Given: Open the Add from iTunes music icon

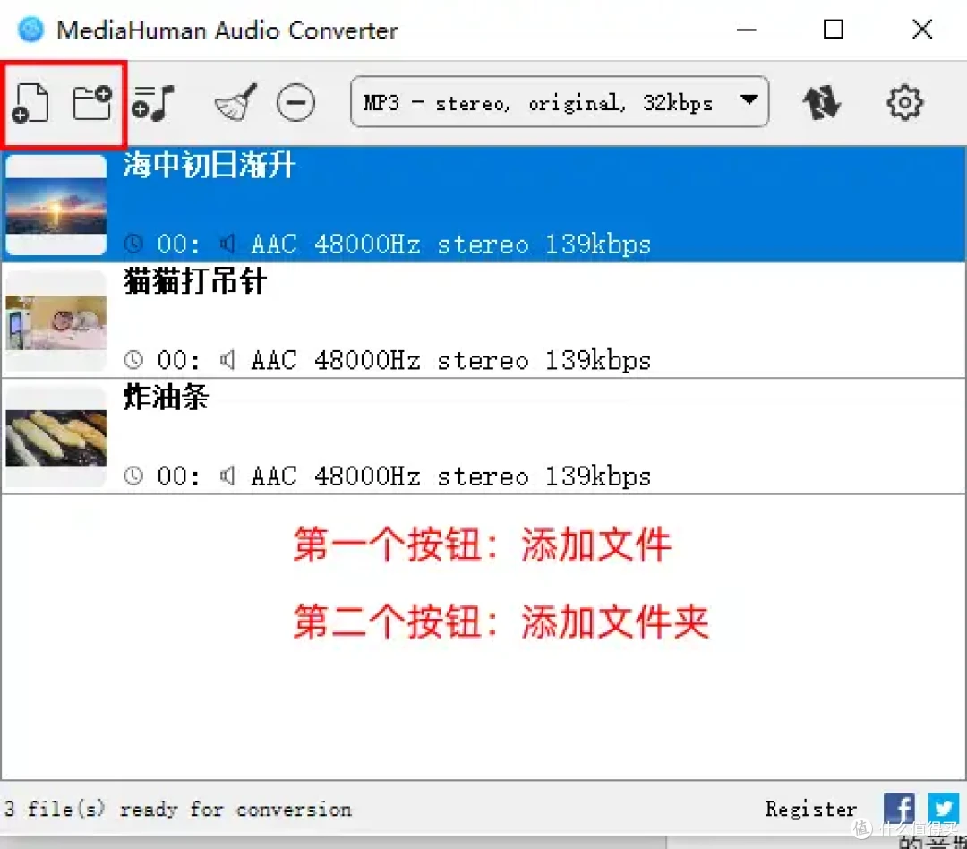Looking at the screenshot, I should click(x=154, y=102).
